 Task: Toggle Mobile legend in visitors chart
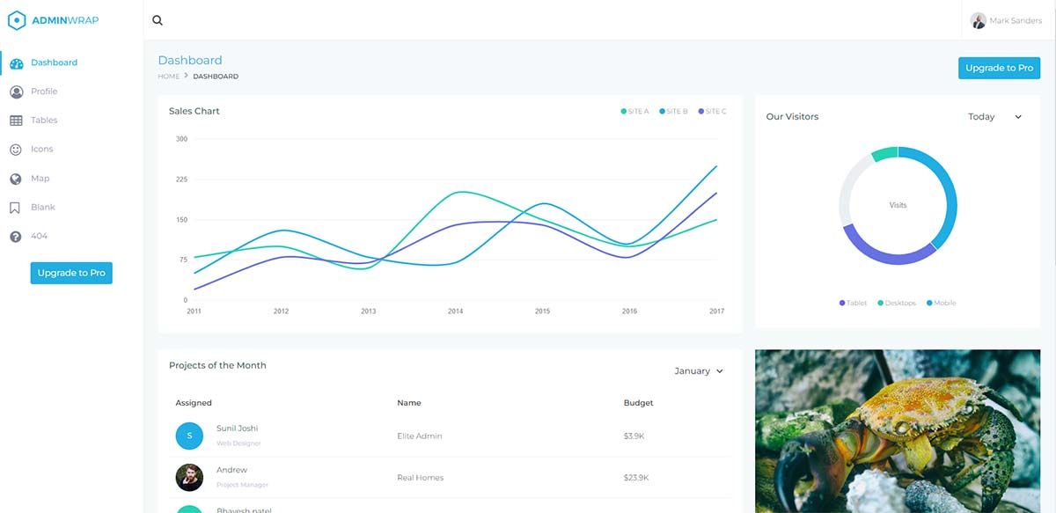click(941, 303)
